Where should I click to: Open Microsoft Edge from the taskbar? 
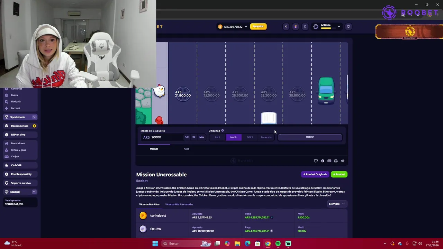247,243
